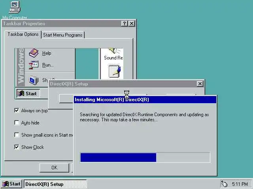Enable the Auto hide checkbox
253x189 pixels.
pos(17,123)
